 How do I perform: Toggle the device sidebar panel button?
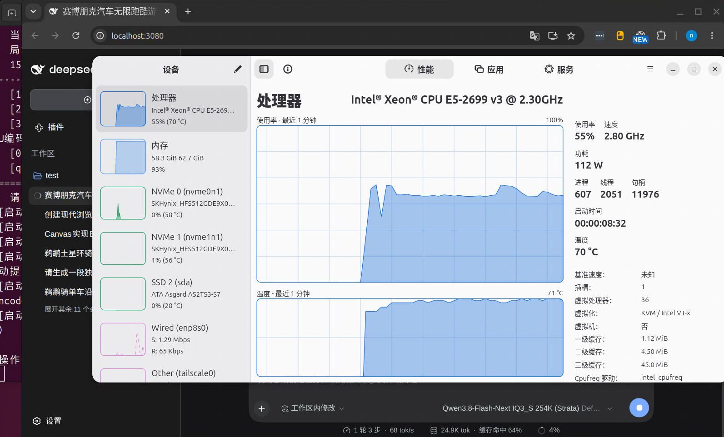pos(264,69)
